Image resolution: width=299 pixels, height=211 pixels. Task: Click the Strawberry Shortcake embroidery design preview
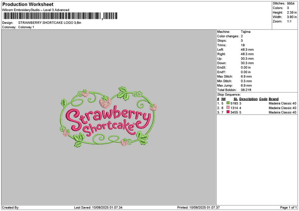[x=109, y=117]
